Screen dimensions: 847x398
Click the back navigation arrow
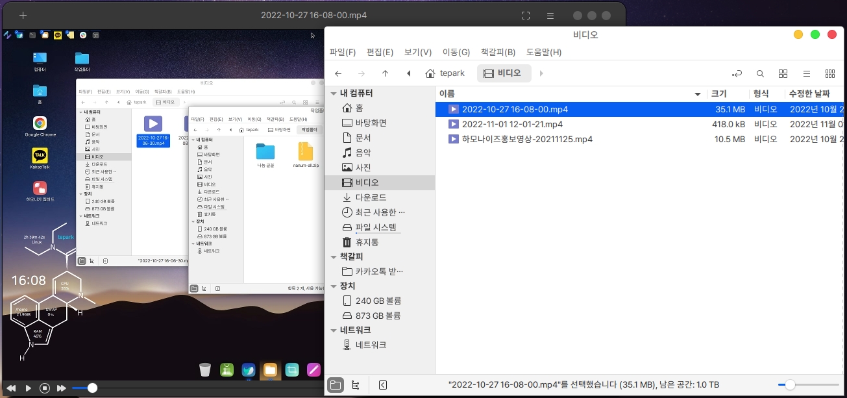tap(338, 73)
